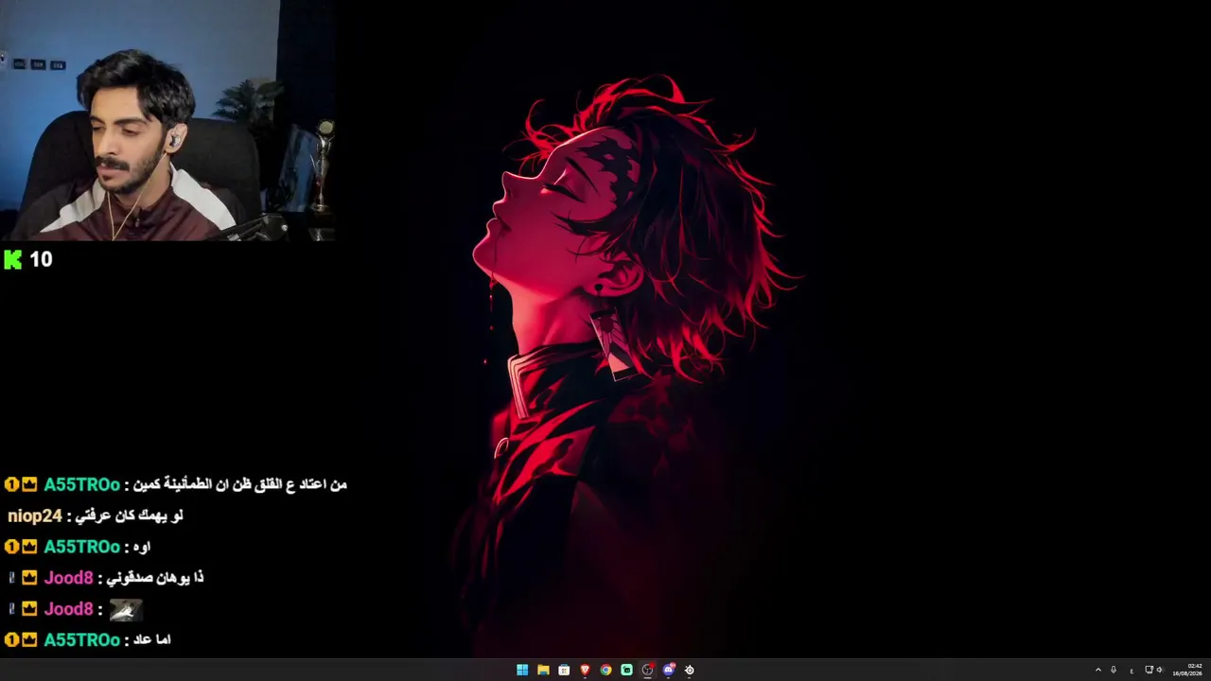Click username Jood8 beside ذا يوهان صدقوني
Image resolution: width=1211 pixels, height=681 pixels.
(x=68, y=578)
